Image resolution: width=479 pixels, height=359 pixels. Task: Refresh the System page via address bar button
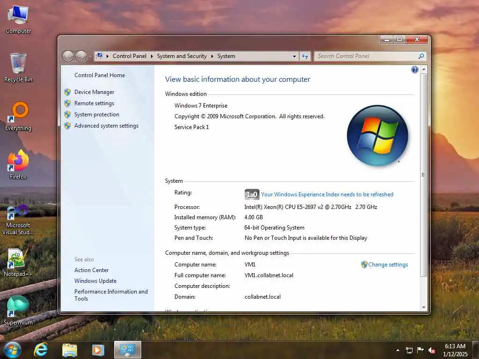[x=305, y=56]
